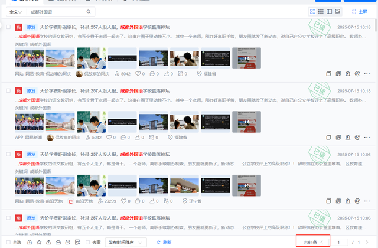Screen dimensions: 378x248
Task: Click tracking icon on 网易-教育-前沿天地 article row
Action: 357,201
